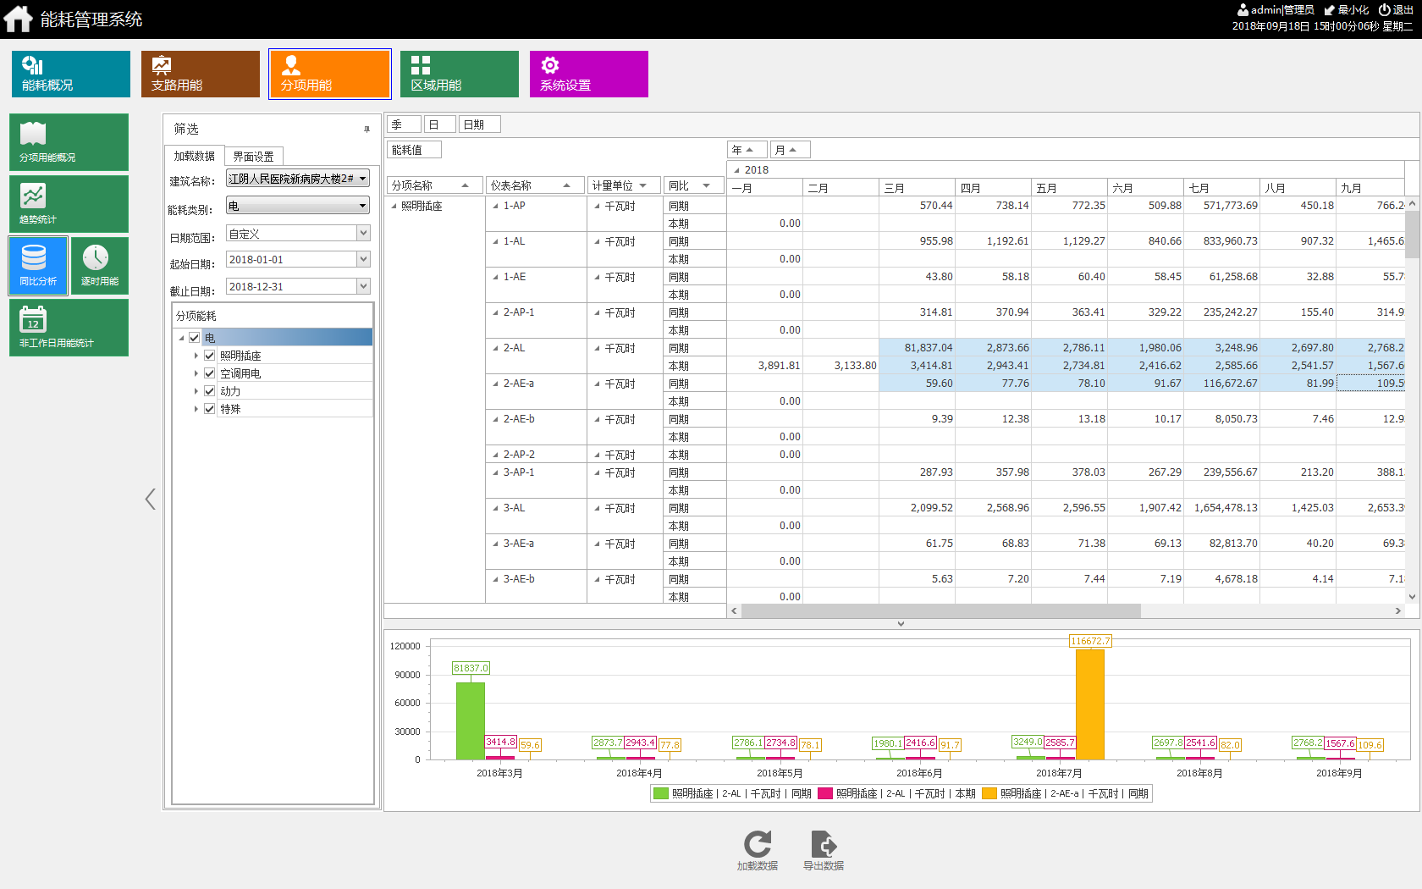Switch to the 界面设置 tab
This screenshot has width=1422, height=889.
tap(253, 157)
